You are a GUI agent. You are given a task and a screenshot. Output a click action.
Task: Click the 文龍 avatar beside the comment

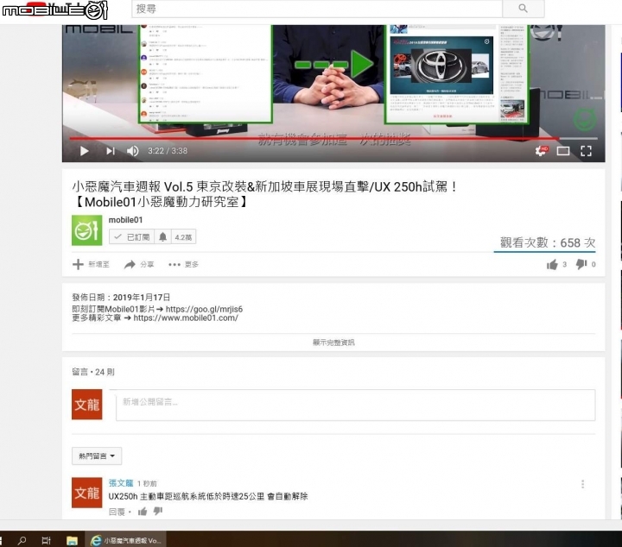[x=87, y=493]
